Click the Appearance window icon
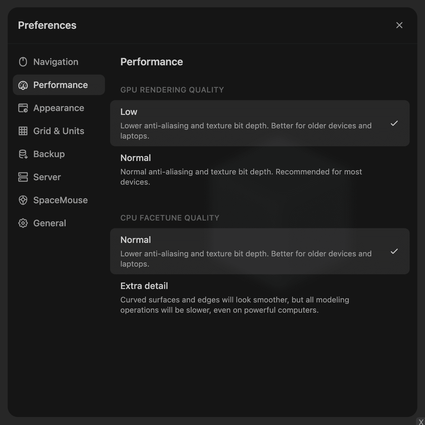425x425 pixels. click(x=23, y=108)
